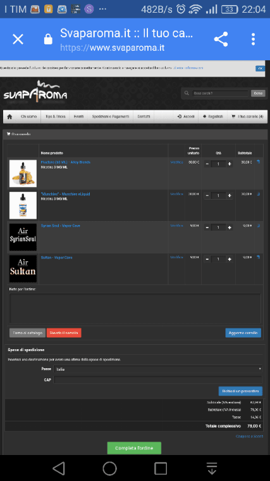The width and height of the screenshot is (270, 481).
Task: Remove Fracture Alloy Blends item with trash icon
Action: click(259, 162)
